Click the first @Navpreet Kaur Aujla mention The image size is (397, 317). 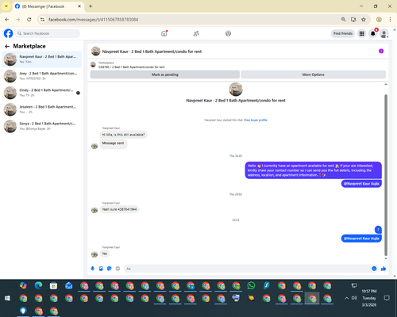[x=361, y=184]
